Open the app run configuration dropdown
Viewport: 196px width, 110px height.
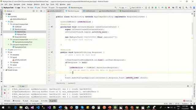click(123, 8)
